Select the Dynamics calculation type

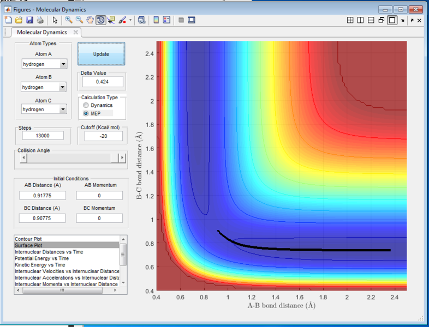coord(86,105)
